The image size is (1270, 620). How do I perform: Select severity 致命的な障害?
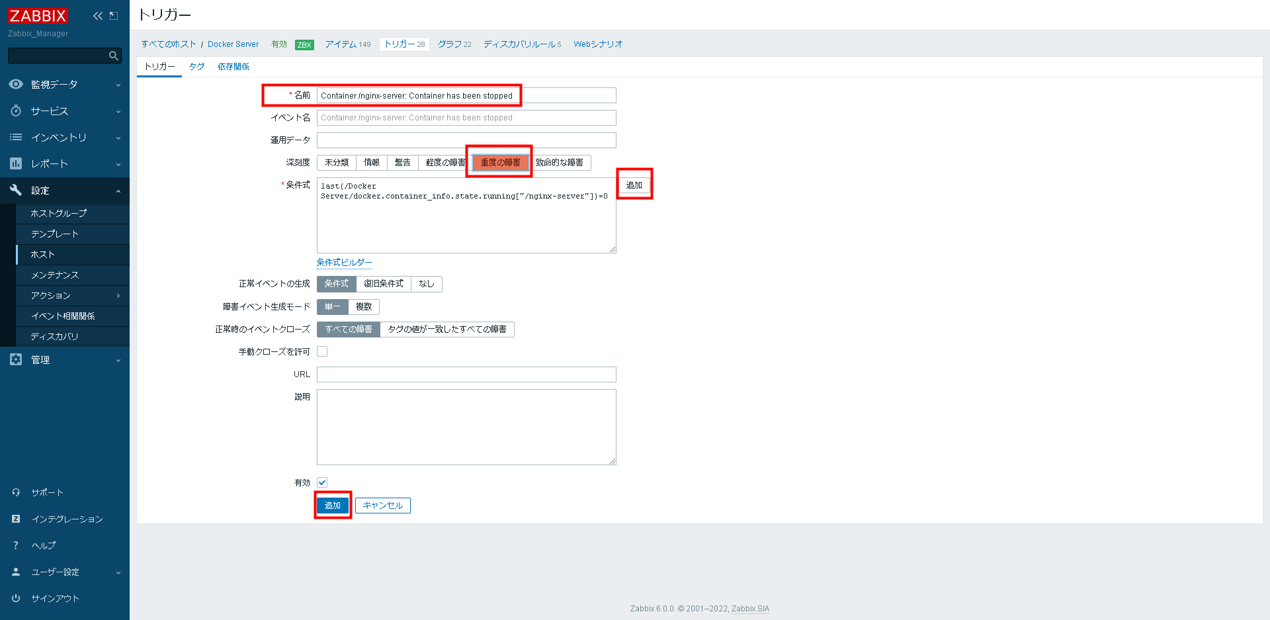(560, 163)
